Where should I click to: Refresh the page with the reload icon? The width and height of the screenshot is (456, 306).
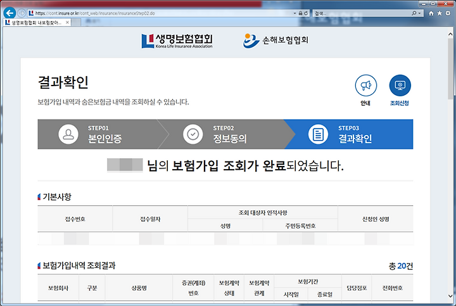306,13
